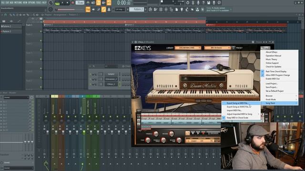The height and width of the screenshot is (171, 305).
Task: Click the FL Studio stop button
Action: tap(68, 3)
